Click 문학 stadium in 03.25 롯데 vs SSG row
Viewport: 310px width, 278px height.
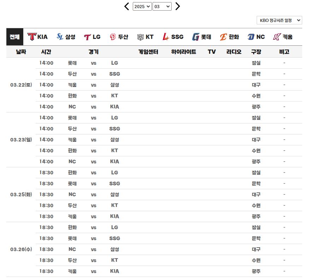click(x=256, y=184)
